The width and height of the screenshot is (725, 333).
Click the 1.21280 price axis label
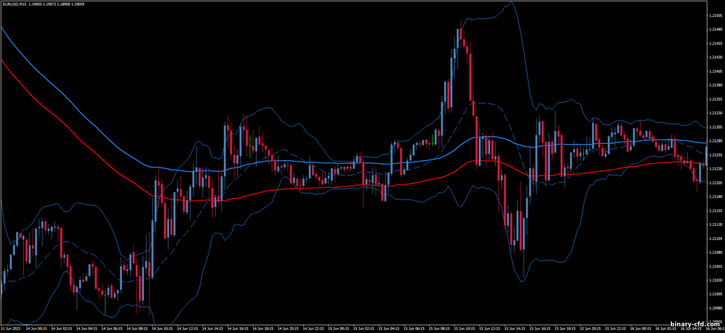(x=715, y=141)
